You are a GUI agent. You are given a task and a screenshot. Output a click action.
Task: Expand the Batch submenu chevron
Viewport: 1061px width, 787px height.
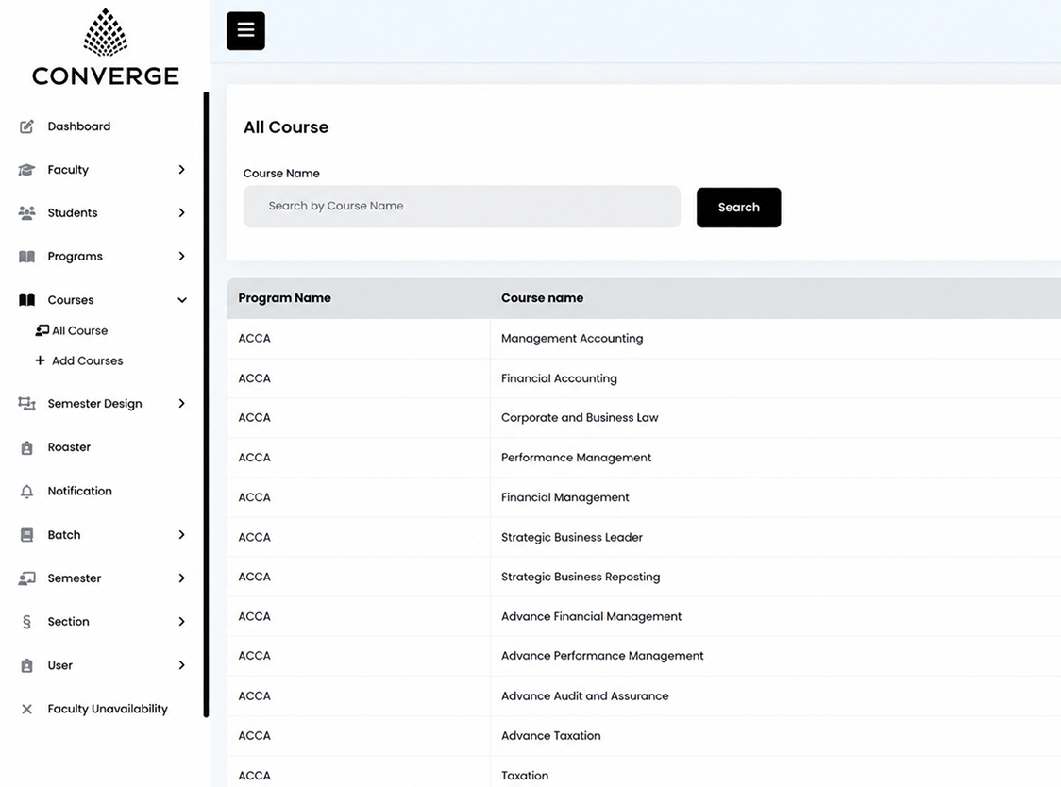[x=181, y=535]
